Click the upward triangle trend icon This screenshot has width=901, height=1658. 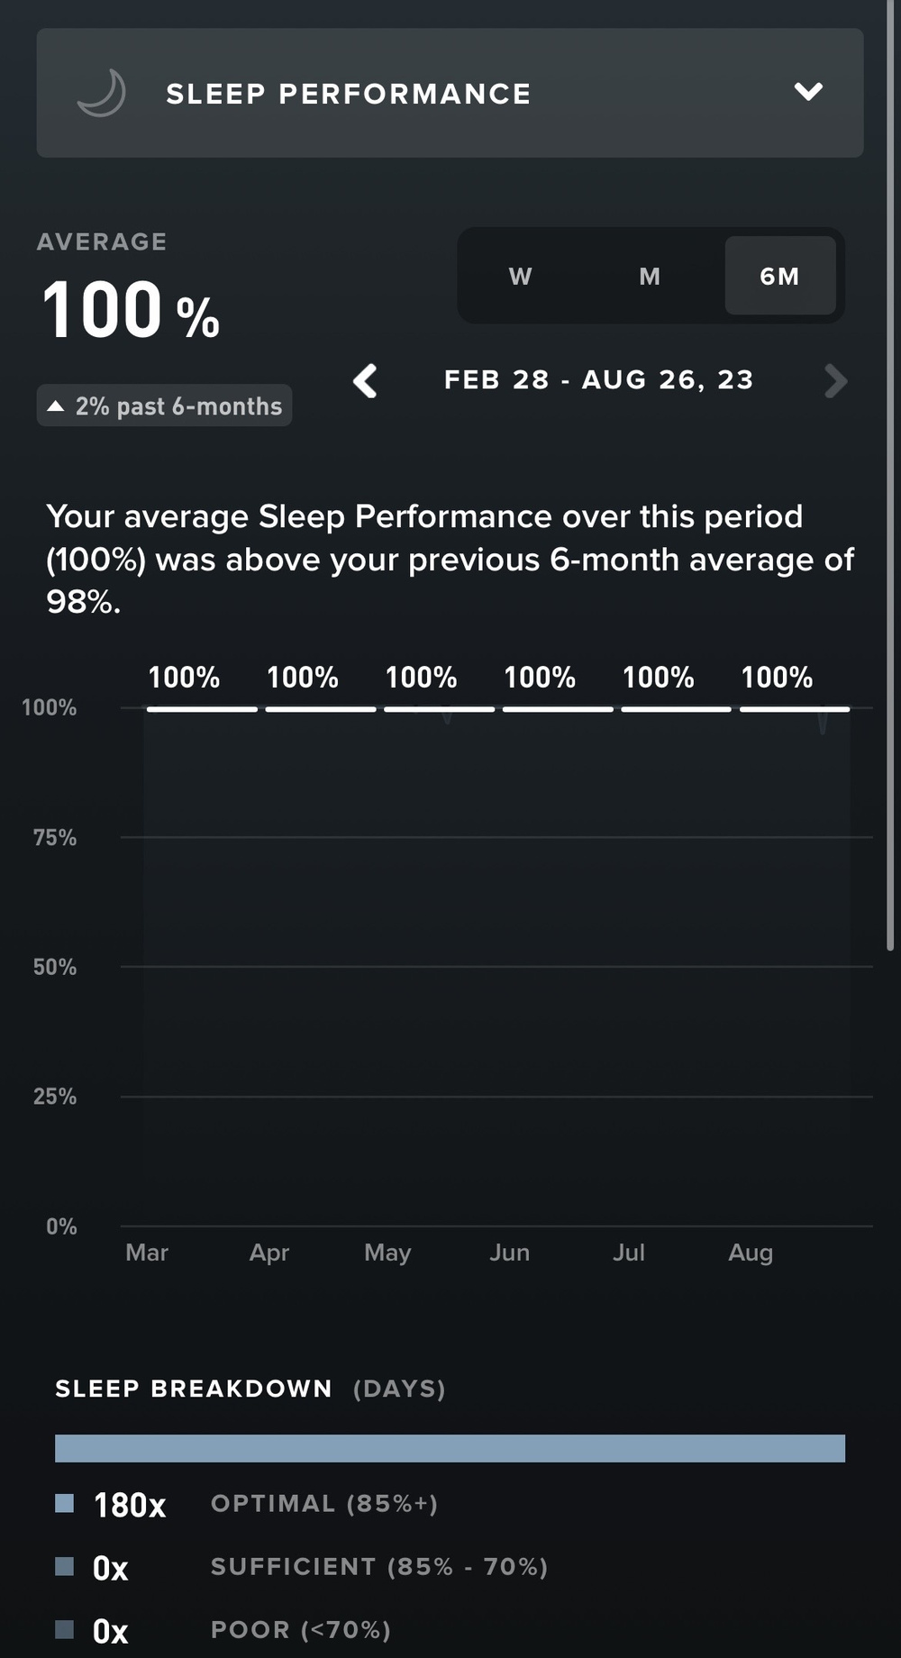click(x=56, y=406)
